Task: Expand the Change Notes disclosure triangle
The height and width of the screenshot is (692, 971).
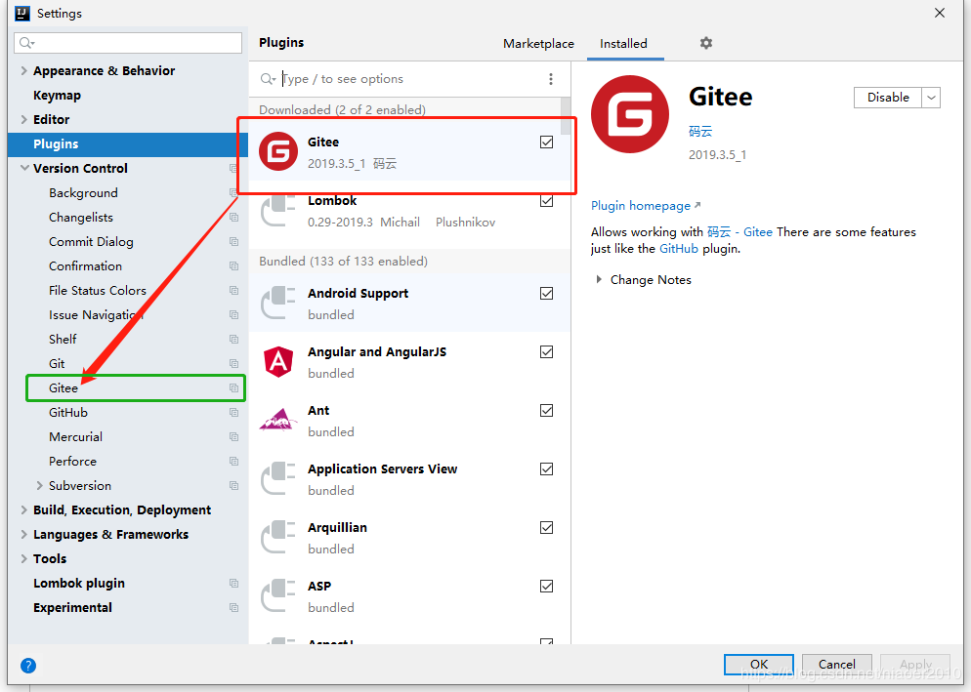Action: point(598,280)
